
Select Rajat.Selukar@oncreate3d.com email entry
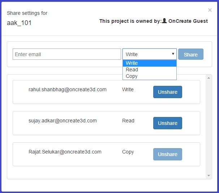coord(65,152)
